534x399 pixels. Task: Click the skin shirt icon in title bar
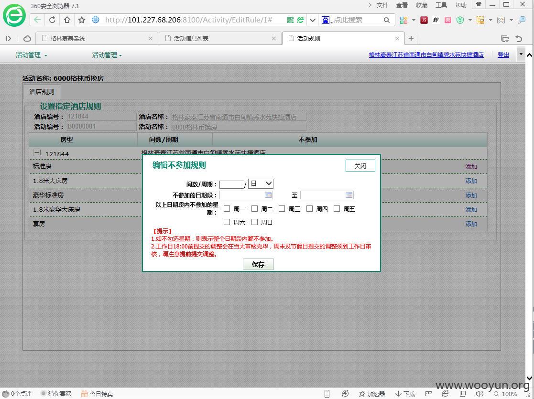(479, 4)
